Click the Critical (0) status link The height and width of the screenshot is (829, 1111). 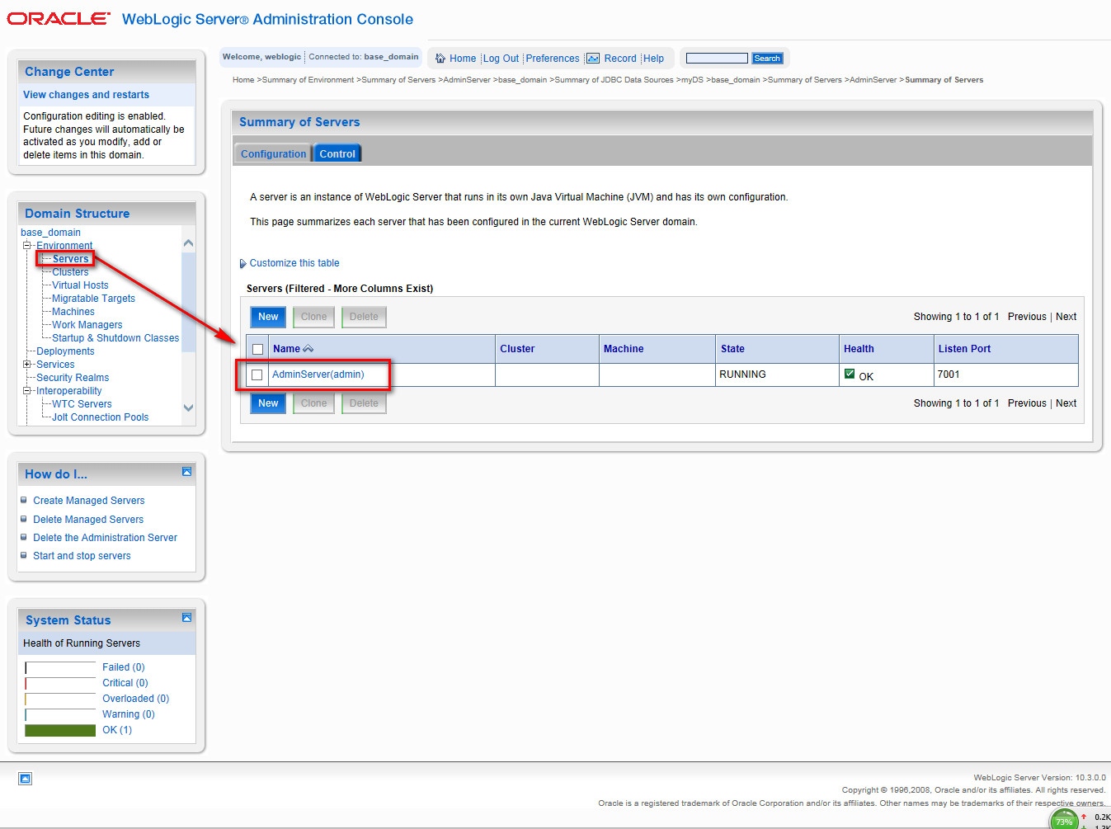coord(125,683)
